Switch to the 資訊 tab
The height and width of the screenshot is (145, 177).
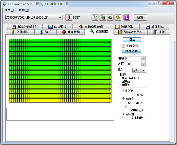(46, 32)
